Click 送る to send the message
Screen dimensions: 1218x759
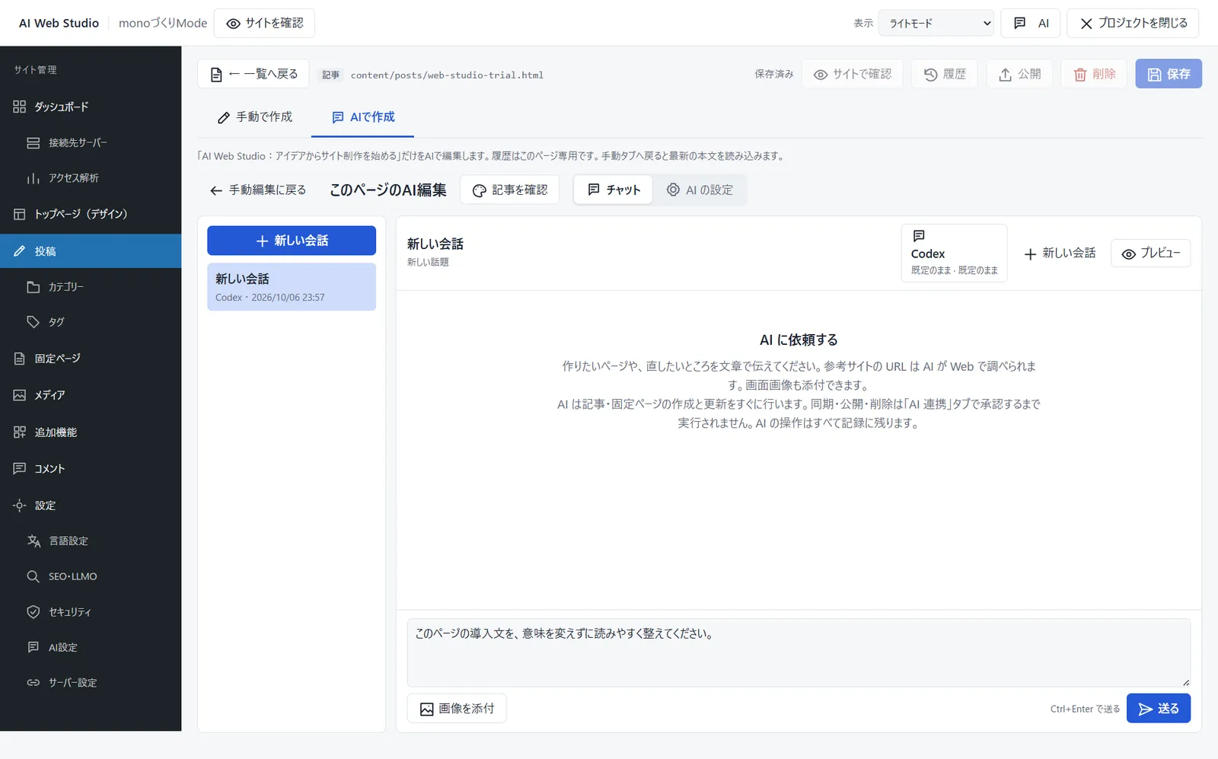coord(1159,709)
